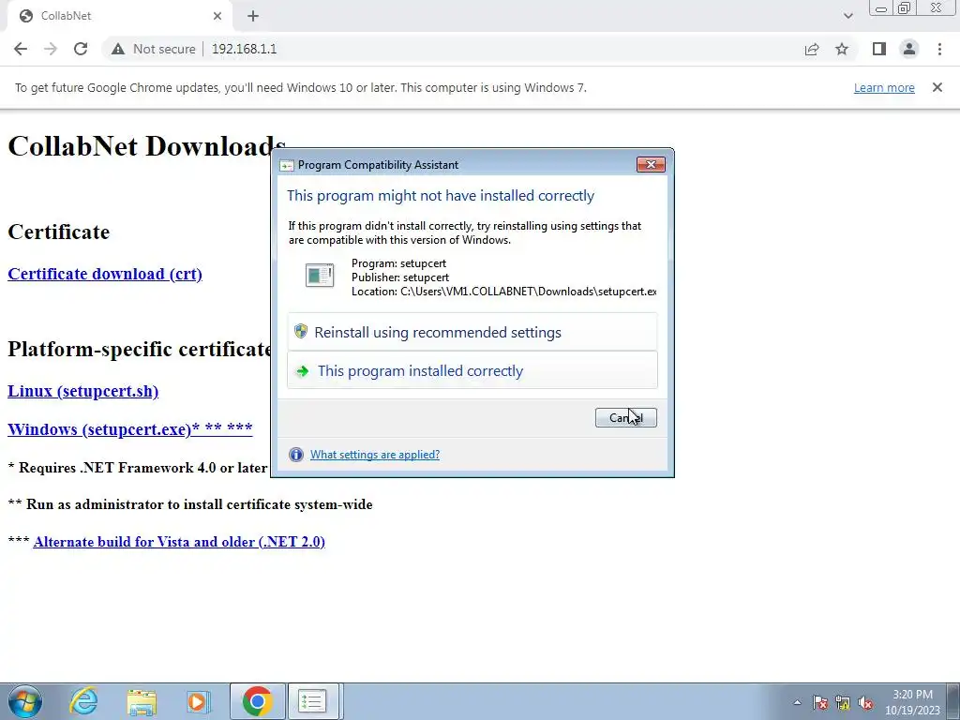Image resolution: width=960 pixels, height=720 pixels.
Task: Click Cancel in Compatibility Assistant dialog
Action: [x=625, y=417]
